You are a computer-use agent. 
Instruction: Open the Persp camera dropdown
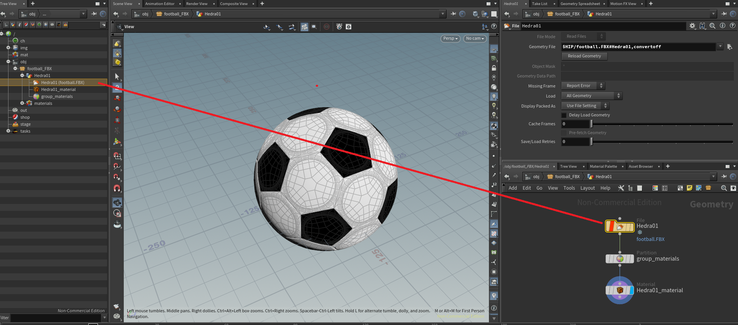(x=450, y=39)
